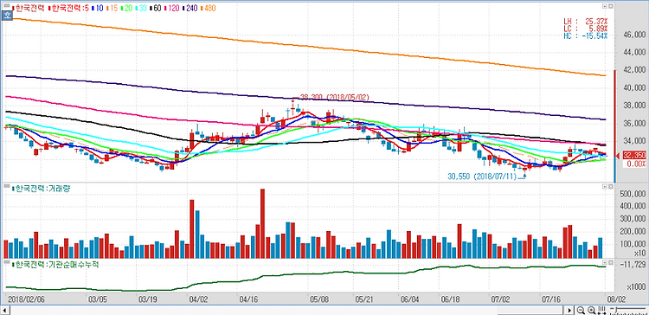Select the 15-day moving average legend
Image resolution: width=649 pixels, height=315 pixels.
point(112,8)
